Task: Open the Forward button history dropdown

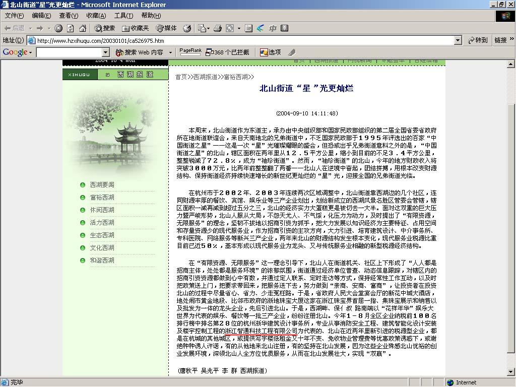Action: 49,28
